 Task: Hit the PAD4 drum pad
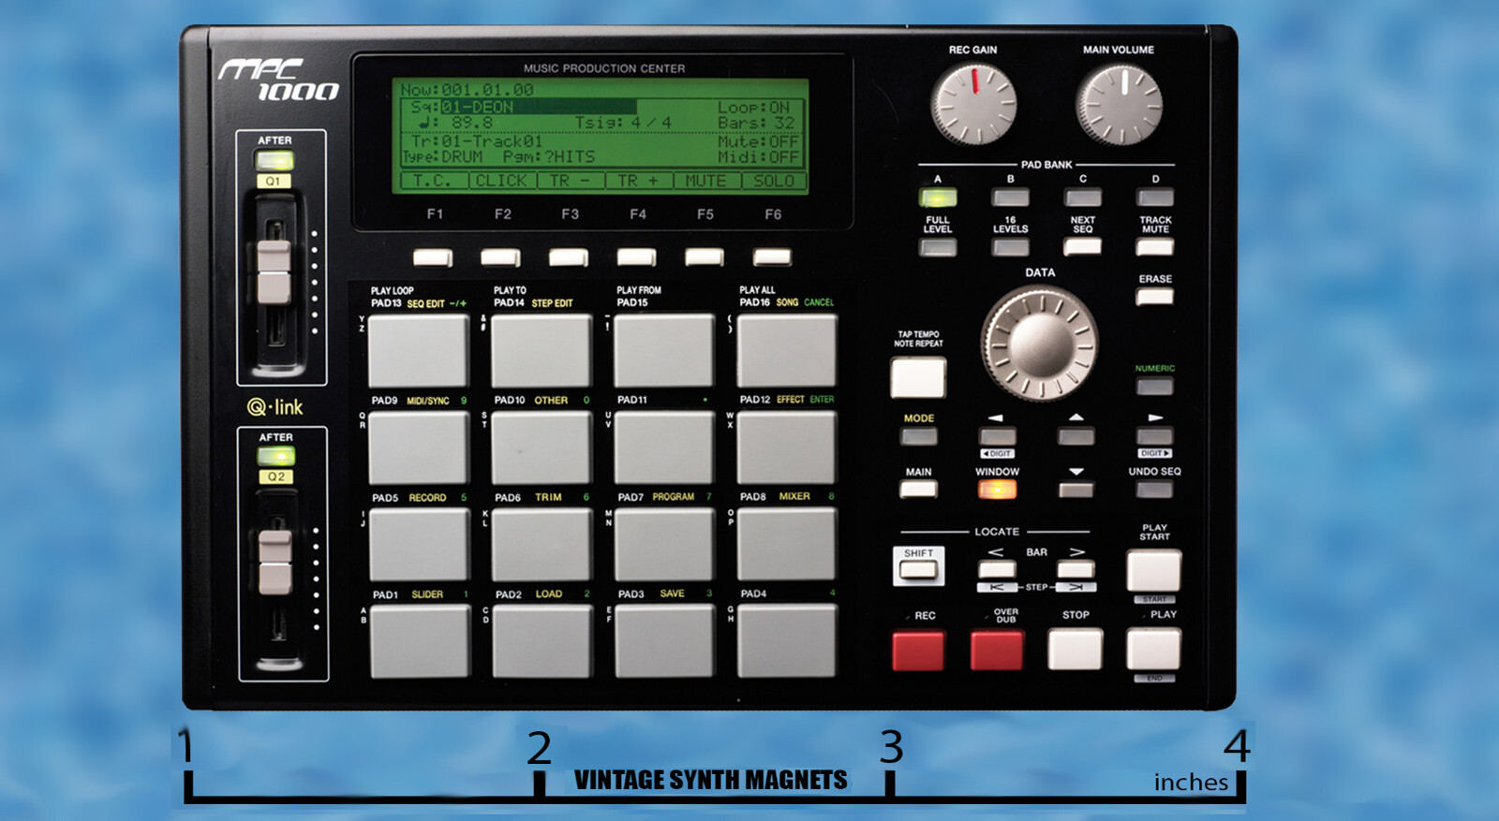click(786, 640)
